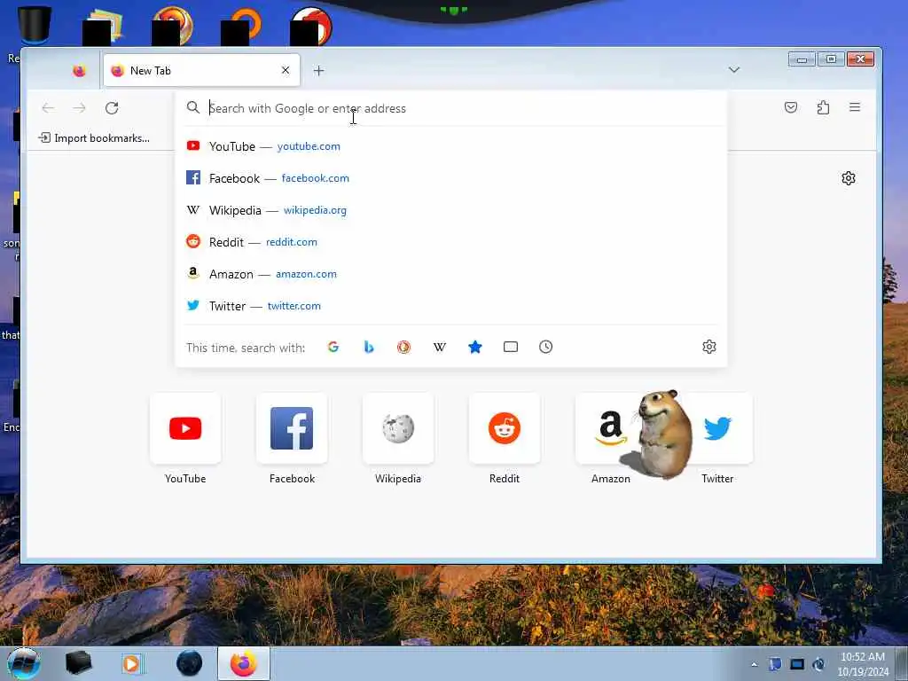The image size is (908, 681).
Task: Click Firefox icon in the taskbar
Action: [x=244, y=663]
